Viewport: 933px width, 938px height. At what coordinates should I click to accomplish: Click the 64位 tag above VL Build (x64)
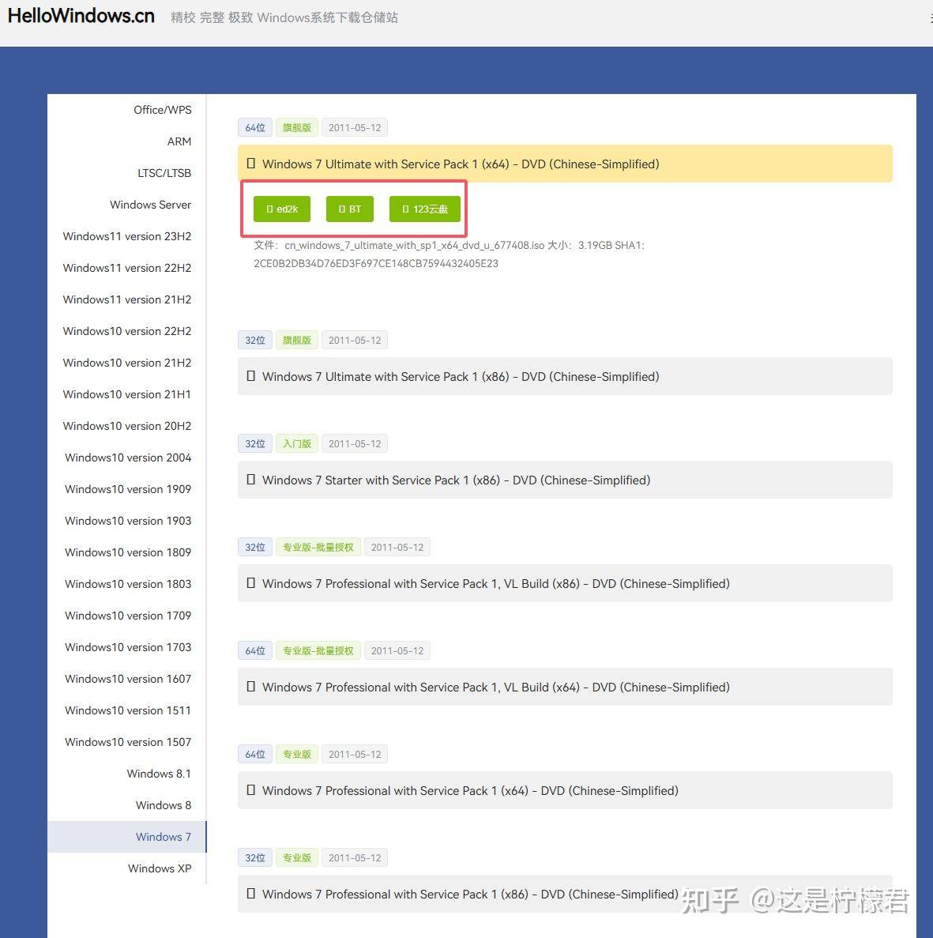click(x=255, y=651)
